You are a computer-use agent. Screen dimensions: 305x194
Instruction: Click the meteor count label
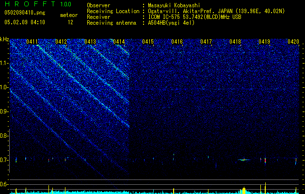(69, 15)
